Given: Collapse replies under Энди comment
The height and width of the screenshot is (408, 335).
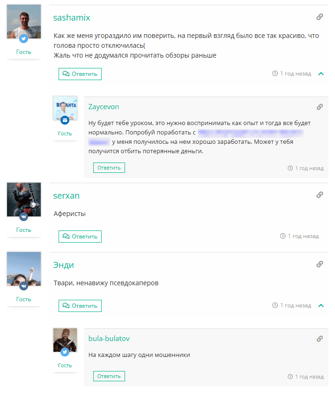Looking at the screenshot, I should [x=321, y=305].
